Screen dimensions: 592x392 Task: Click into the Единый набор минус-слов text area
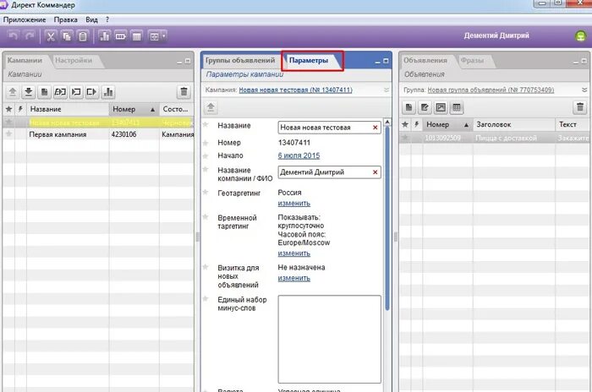point(329,339)
